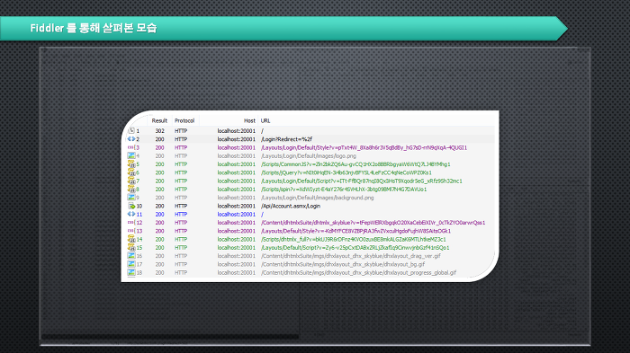630x353 pixels.
Task: Select the /Content/dhtmlxSuite/dhtmlx_skyblue URL in session 12
Action: pos(373,223)
